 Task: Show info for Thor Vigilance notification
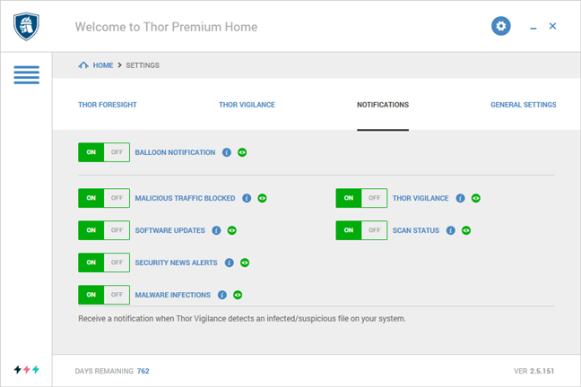(460, 198)
